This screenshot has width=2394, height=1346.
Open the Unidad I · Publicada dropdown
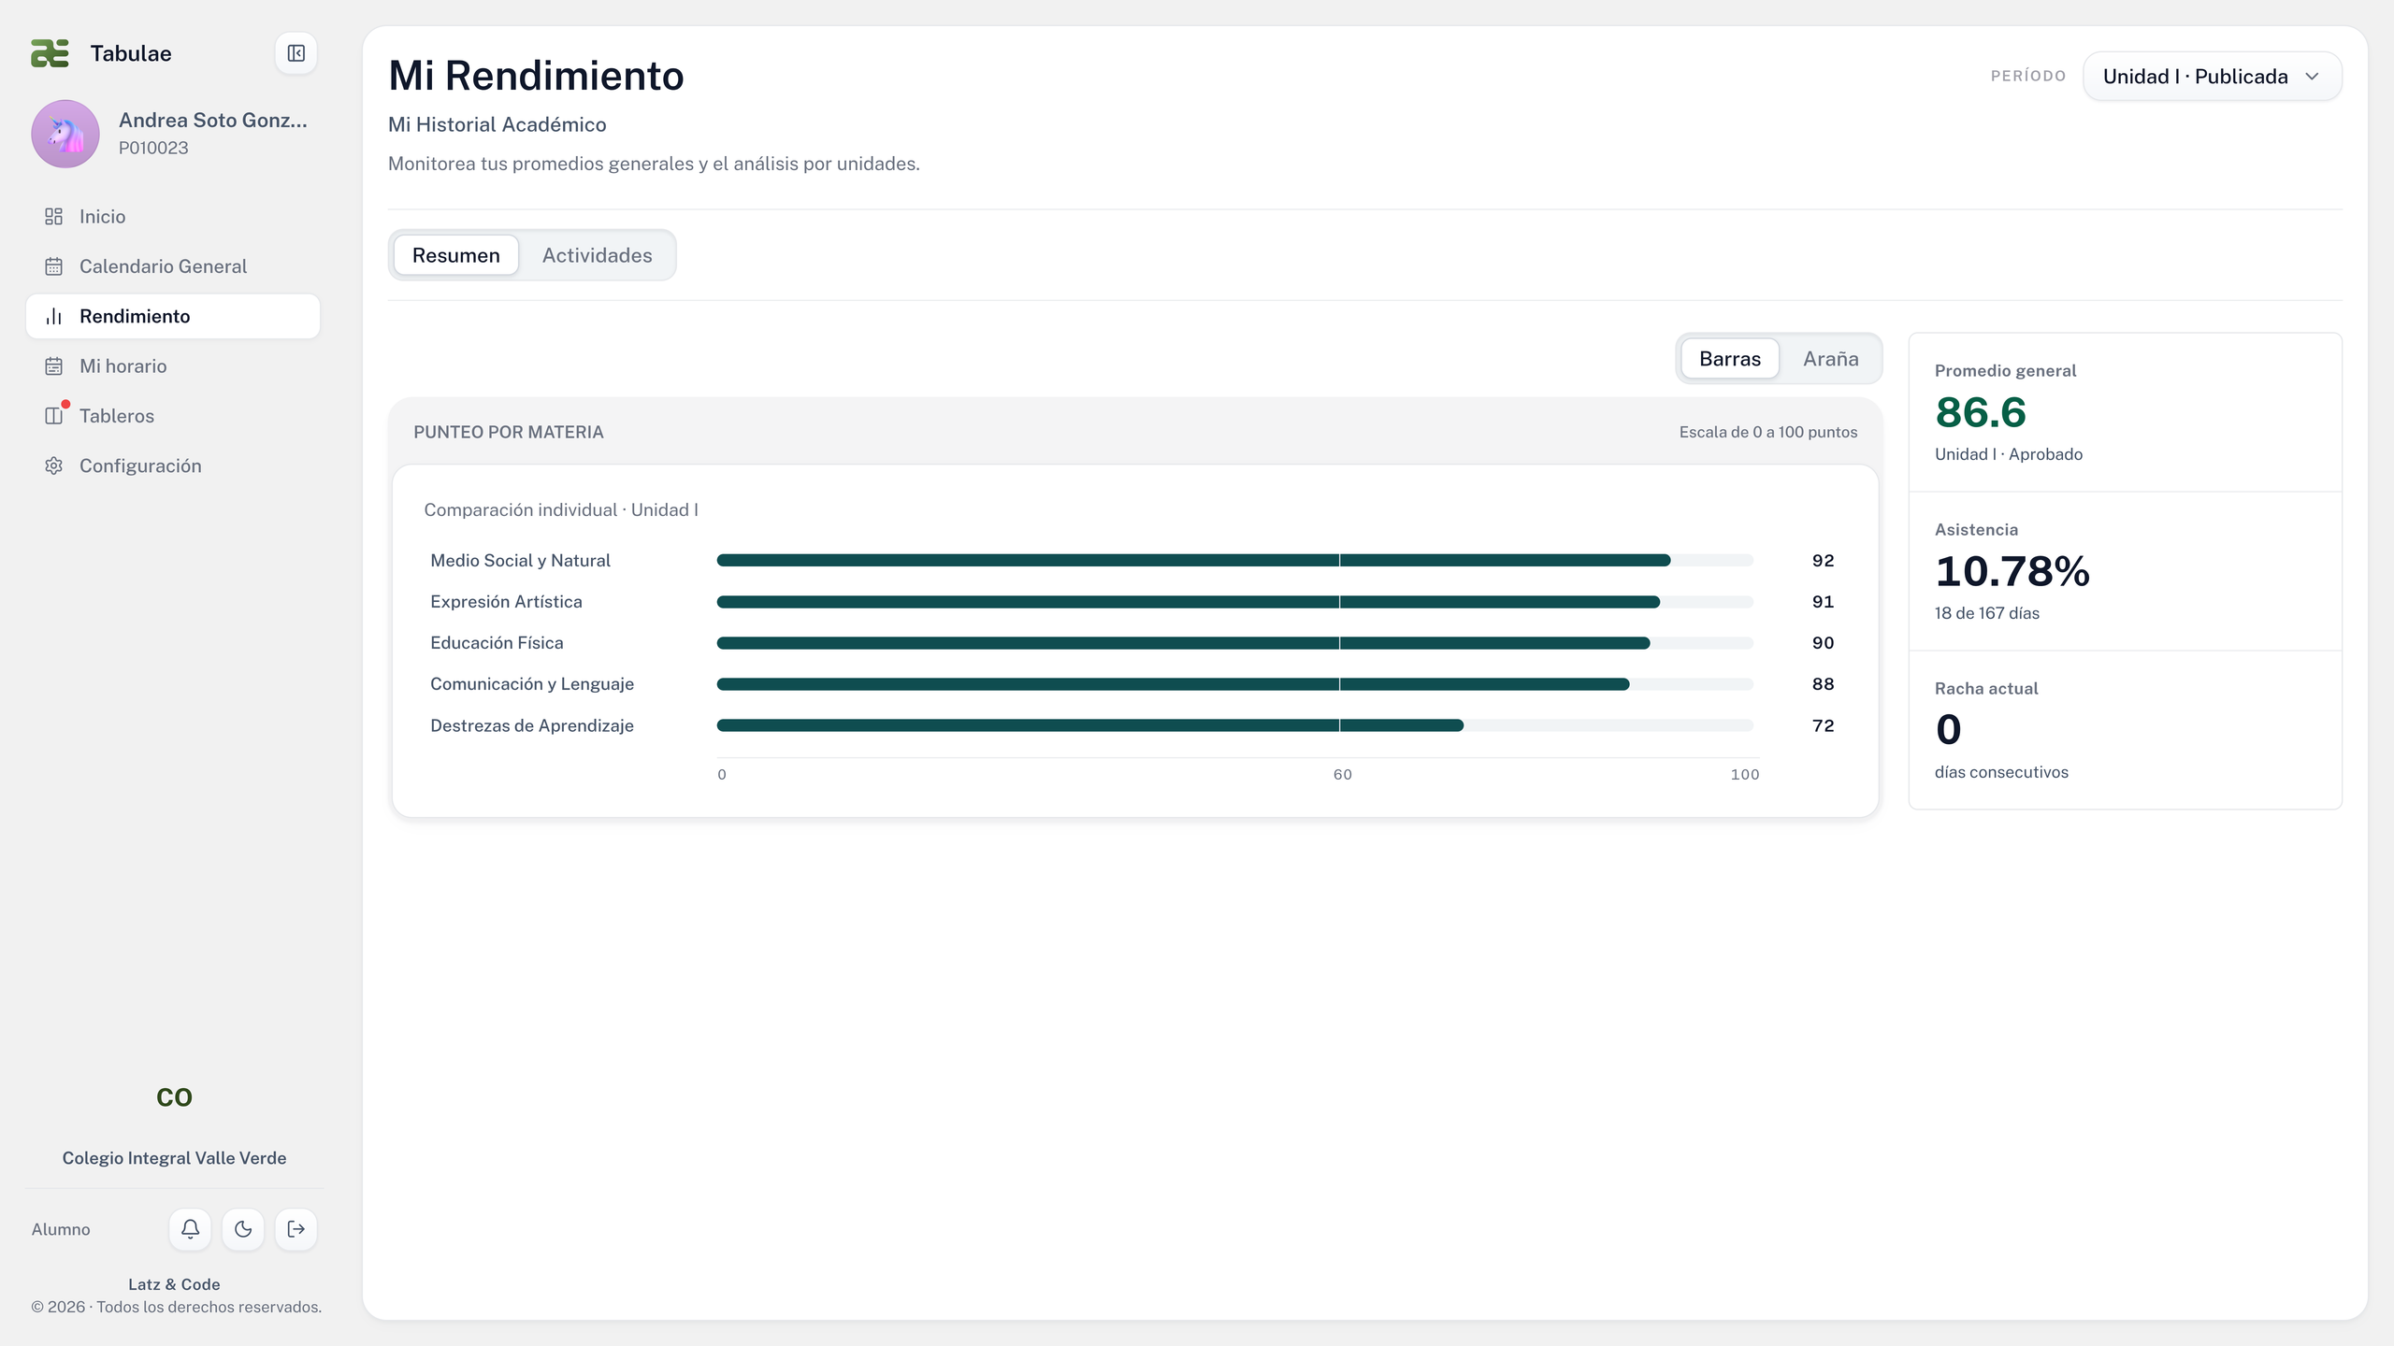point(2213,77)
